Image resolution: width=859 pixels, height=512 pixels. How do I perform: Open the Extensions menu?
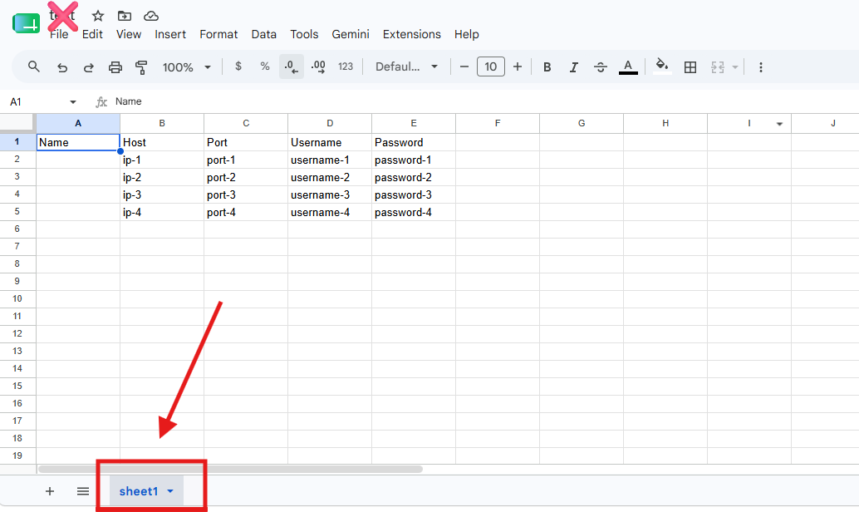point(412,34)
